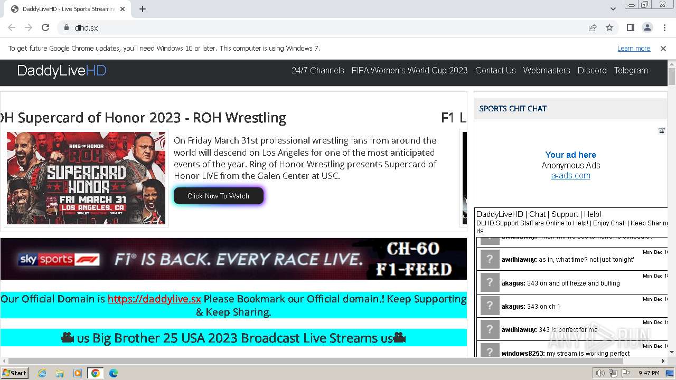
Task: Open the Action Center flag icon
Action: pos(625,373)
